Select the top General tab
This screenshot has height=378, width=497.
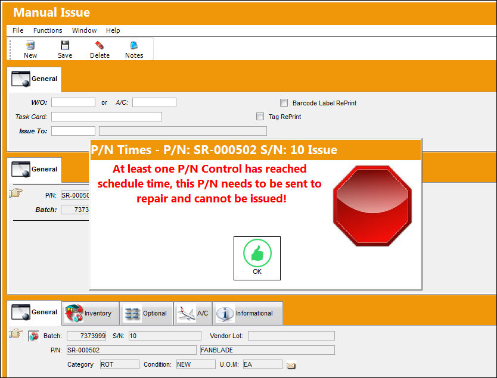(35, 79)
